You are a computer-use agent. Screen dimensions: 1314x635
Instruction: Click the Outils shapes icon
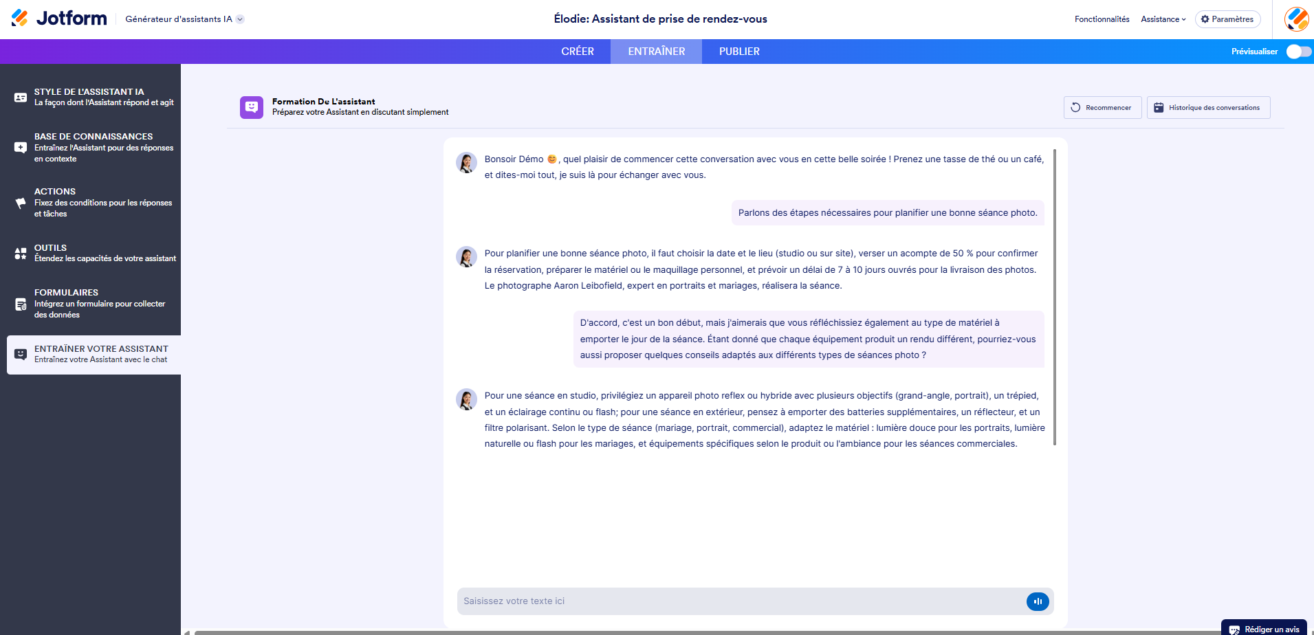click(x=21, y=254)
